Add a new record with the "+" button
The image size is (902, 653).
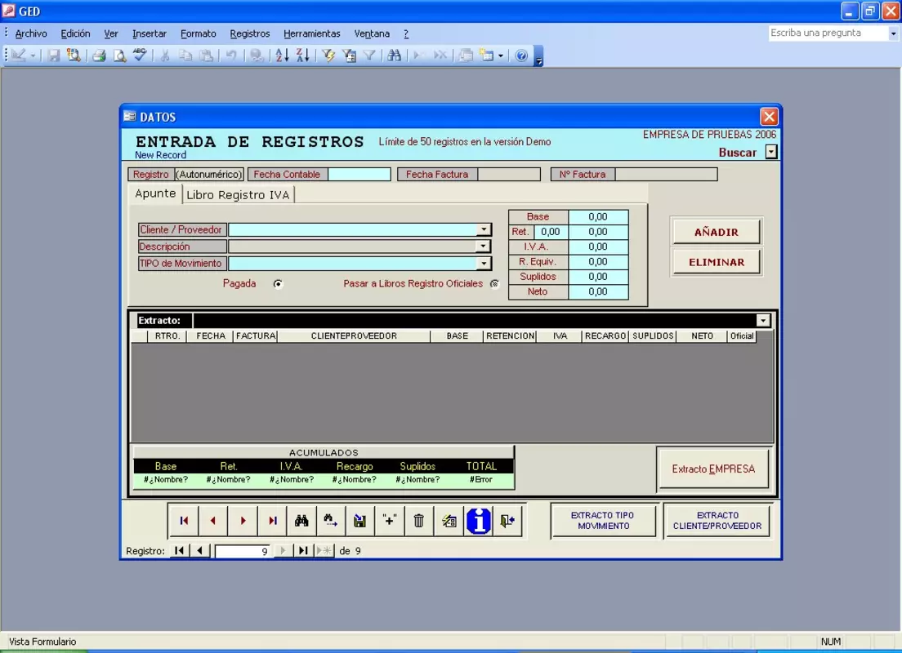tap(390, 521)
